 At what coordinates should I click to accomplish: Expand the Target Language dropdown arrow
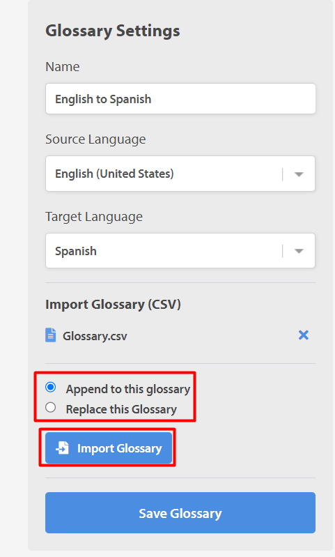[x=299, y=251]
